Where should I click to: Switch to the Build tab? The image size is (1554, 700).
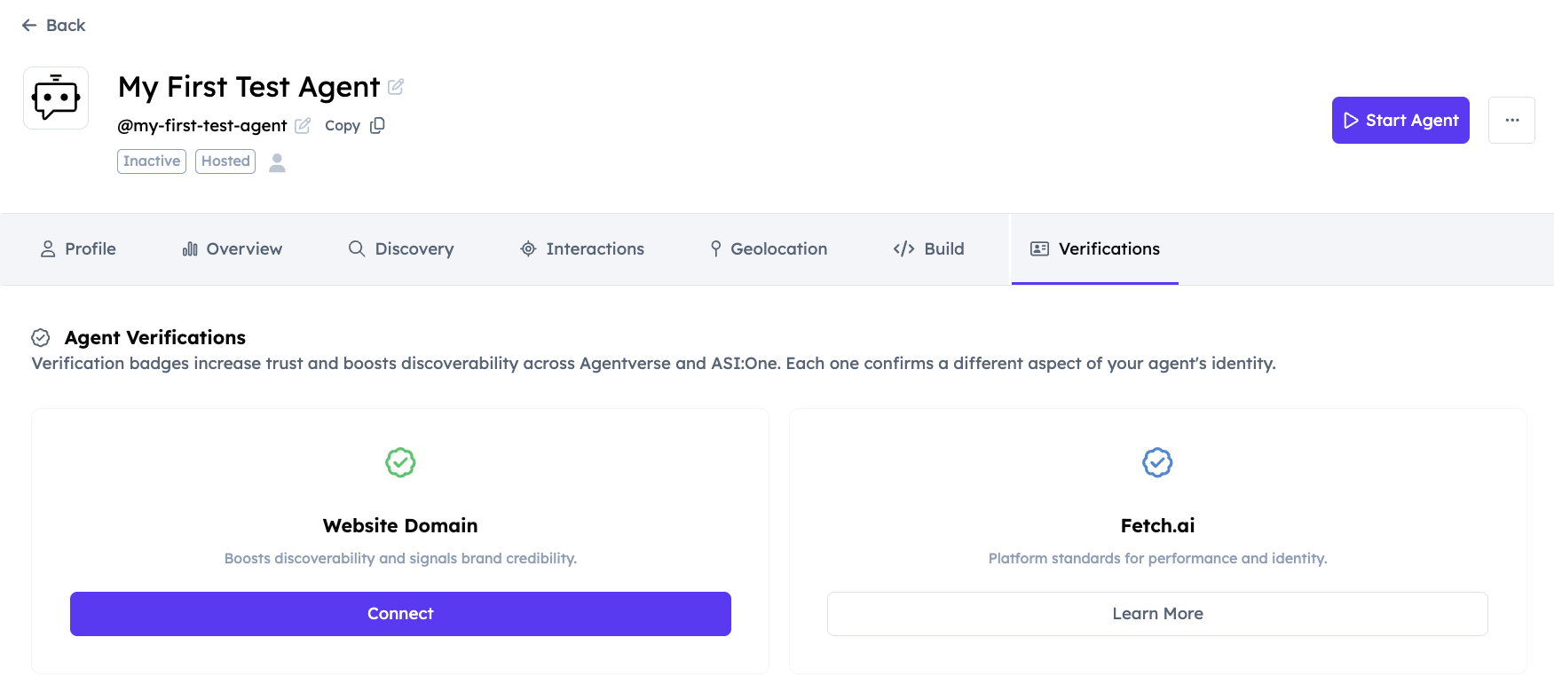pos(928,249)
